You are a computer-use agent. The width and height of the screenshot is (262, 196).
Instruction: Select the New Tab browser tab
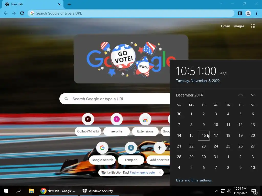pyautogui.click(x=32, y=4)
